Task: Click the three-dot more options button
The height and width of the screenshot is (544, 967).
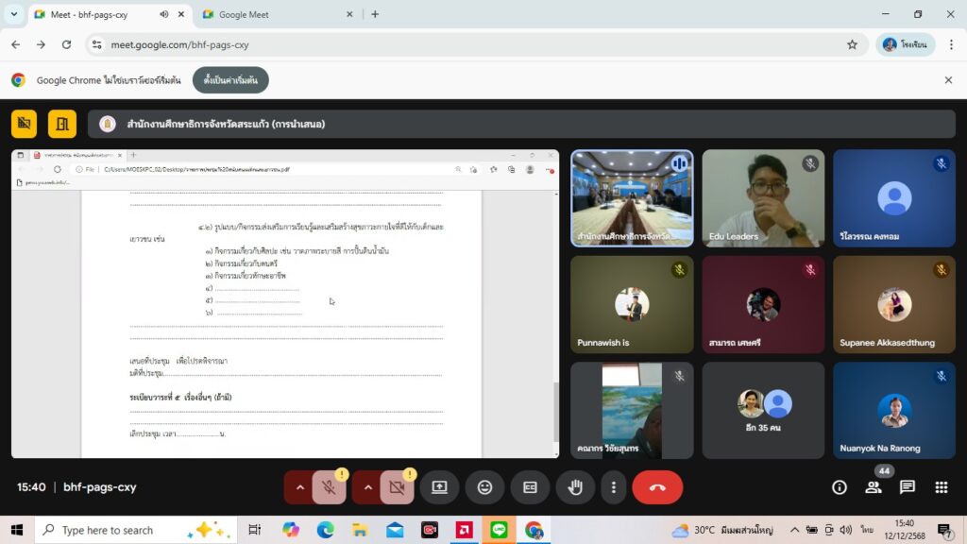Action: tap(614, 487)
